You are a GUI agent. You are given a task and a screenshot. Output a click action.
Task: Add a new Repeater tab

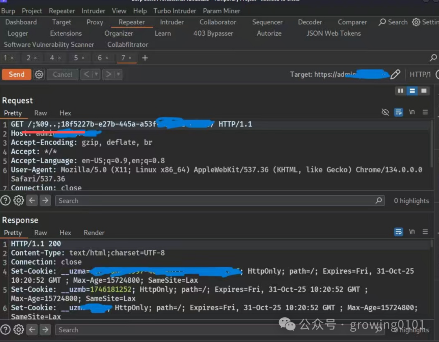point(145,58)
